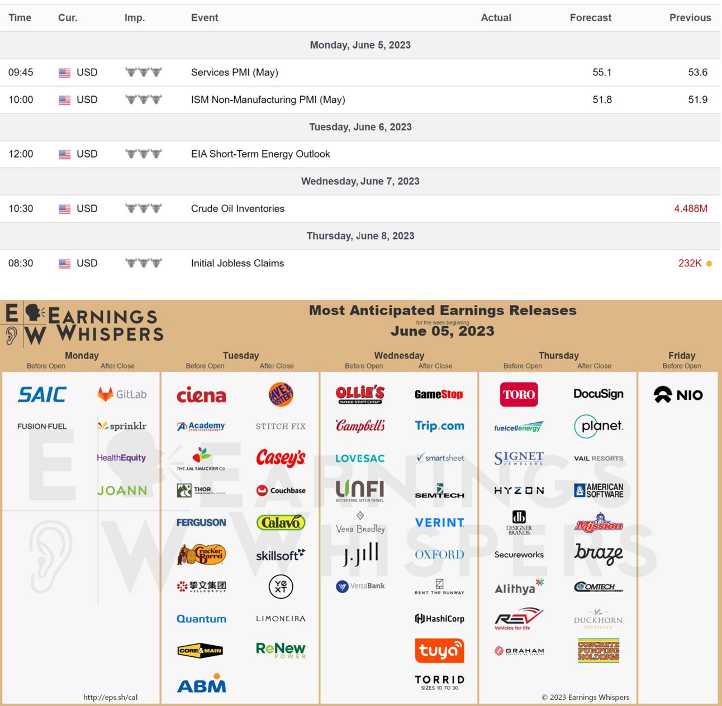Select the Limoneira name

pos(281,618)
